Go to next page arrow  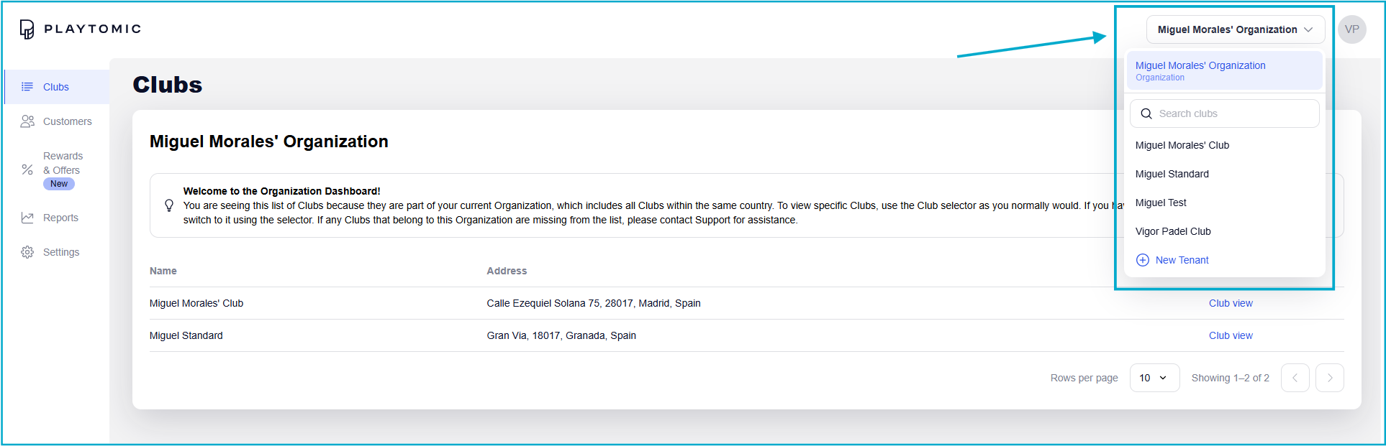(x=1330, y=378)
